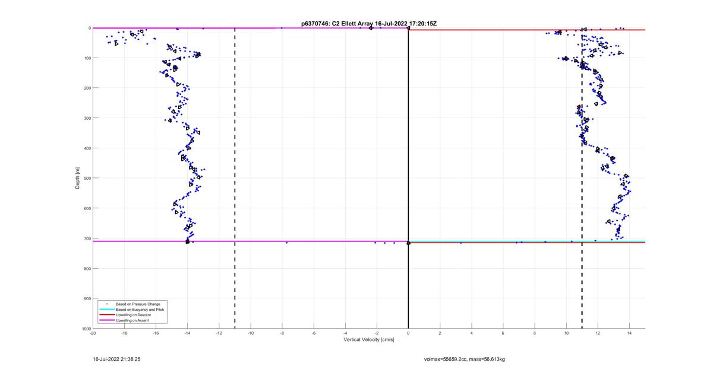The height and width of the screenshot is (369, 713).
Task: Click velocity tick label "-6"
Action: 313,333
